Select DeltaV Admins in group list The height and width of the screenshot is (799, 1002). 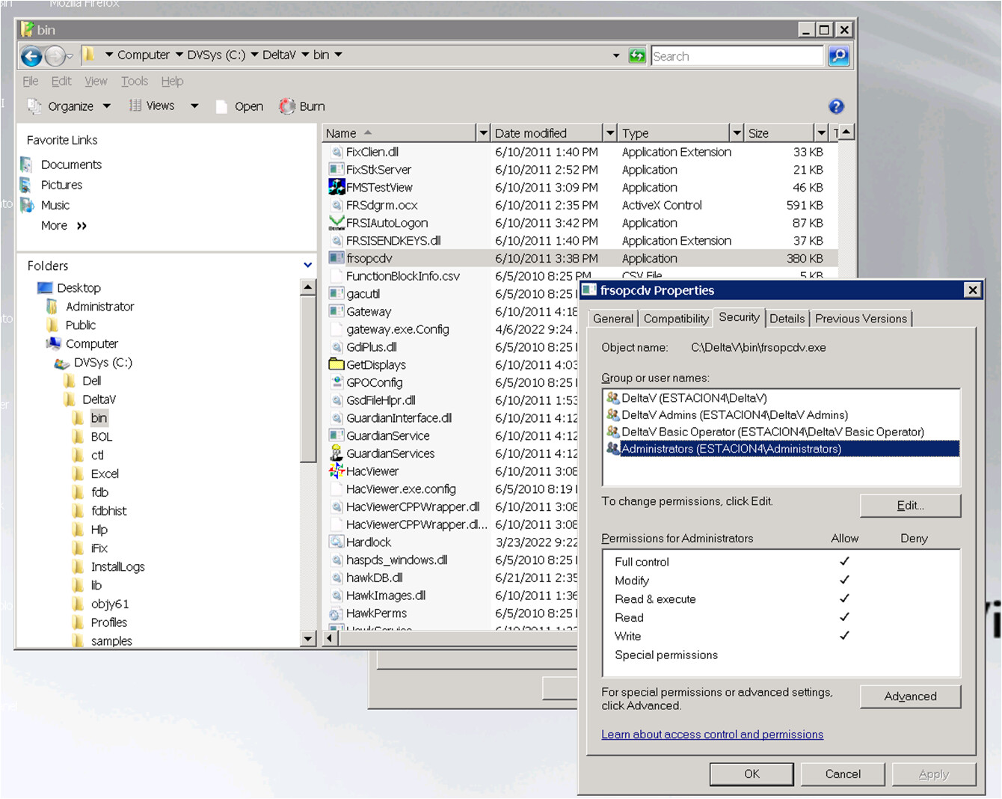(x=734, y=415)
